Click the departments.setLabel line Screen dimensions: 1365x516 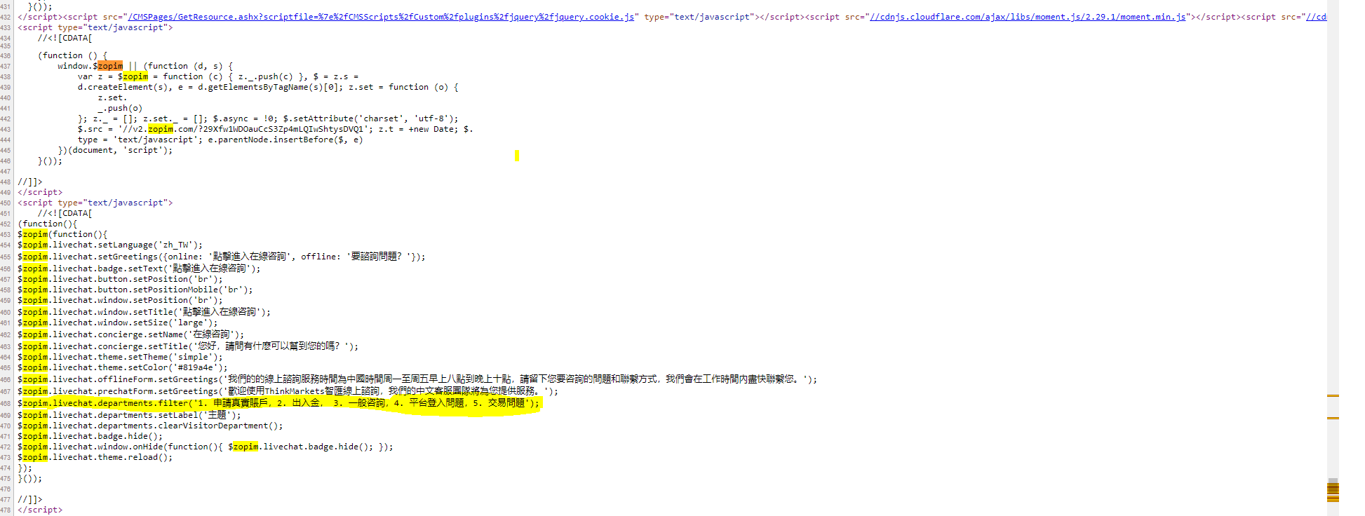coord(129,415)
